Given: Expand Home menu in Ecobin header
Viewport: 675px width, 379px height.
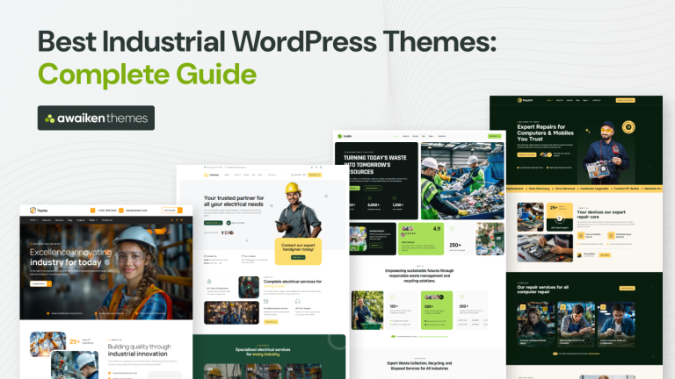Looking at the screenshot, I should pos(396,136).
